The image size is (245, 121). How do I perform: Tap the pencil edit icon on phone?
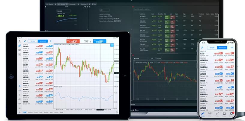point(202,47)
